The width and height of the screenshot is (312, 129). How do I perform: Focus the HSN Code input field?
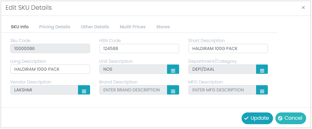[x=139, y=49]
